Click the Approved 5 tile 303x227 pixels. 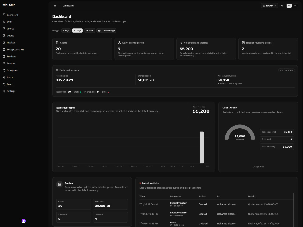[74, 217]
